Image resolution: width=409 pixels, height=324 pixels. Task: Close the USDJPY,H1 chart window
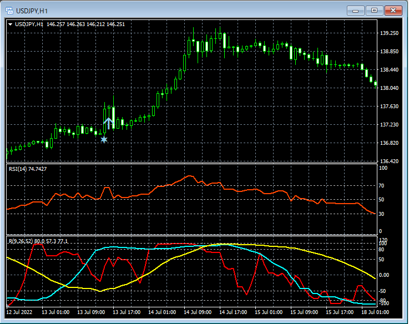[393, 11]
